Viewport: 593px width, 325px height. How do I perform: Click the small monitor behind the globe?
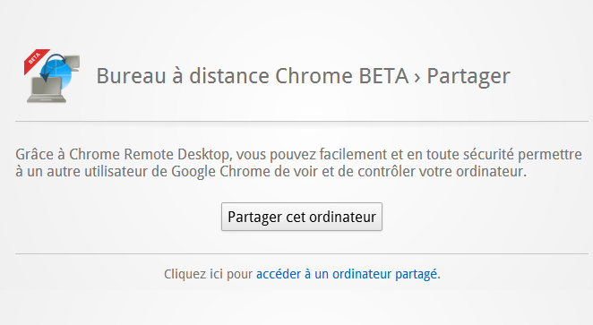coord(73,63)
